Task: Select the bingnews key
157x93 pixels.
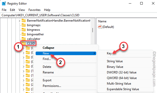Action: click(33, 30)
